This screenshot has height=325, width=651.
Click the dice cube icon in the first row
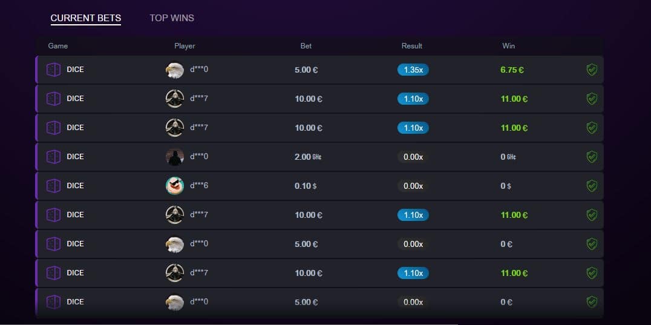[53, 70]
